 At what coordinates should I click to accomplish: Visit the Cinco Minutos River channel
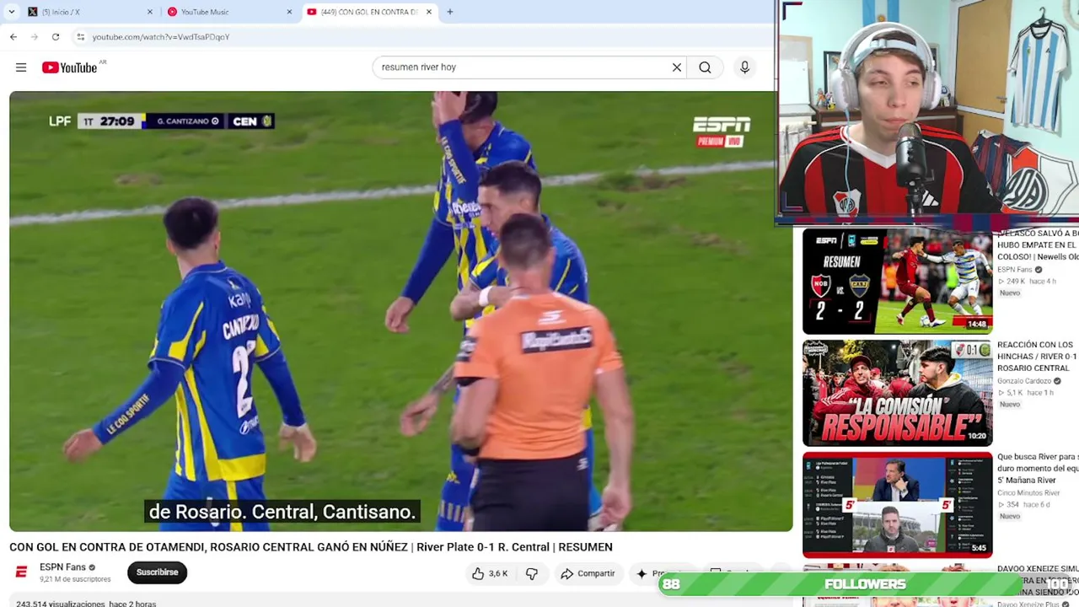[1028, 492]
